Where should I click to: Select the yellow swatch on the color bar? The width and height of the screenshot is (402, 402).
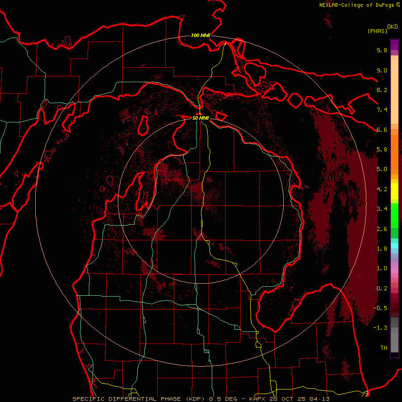coord(394,191)
